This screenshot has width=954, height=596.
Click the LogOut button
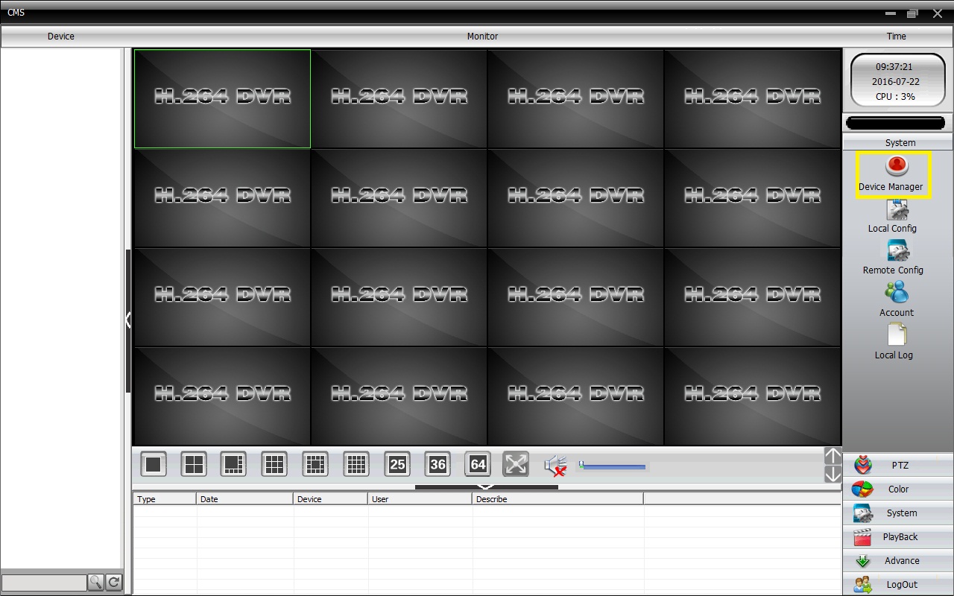[899, 585]
